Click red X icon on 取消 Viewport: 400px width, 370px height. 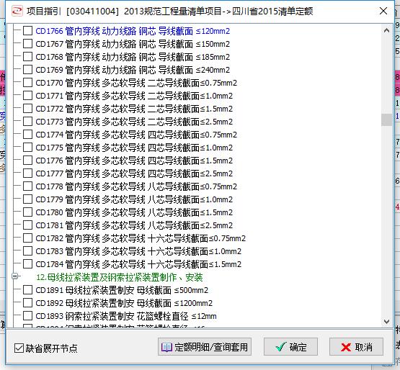tap(346, 347)
